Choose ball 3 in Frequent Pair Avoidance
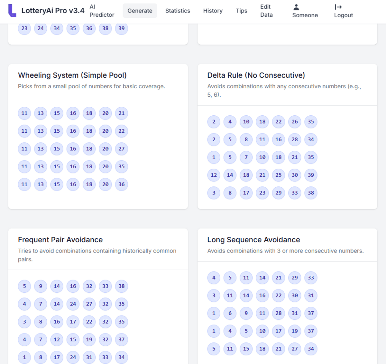386x364 pixels. (24, 322)
